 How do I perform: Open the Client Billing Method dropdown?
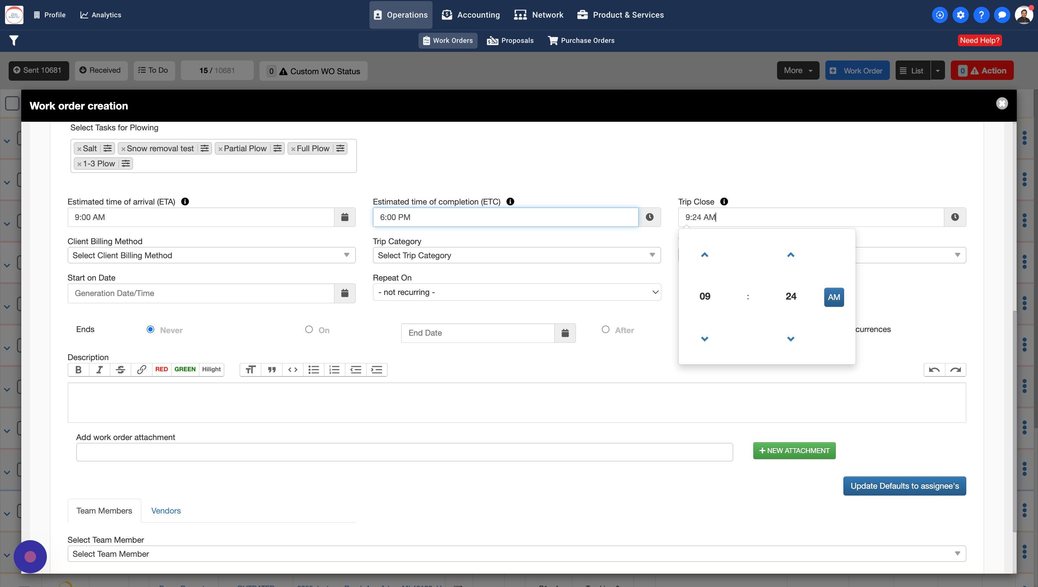tap(212, 255)
